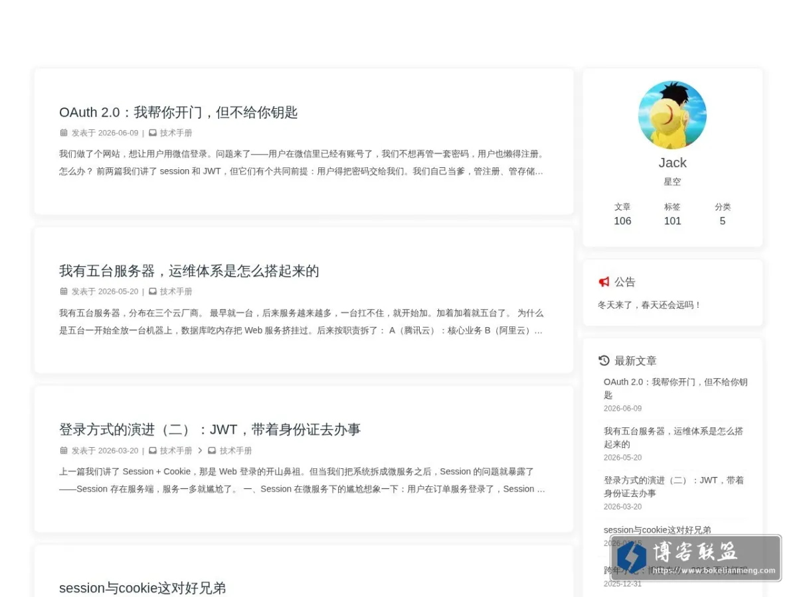Open OAuth 2.0 entry in the 最新文章 list
This screenshot has width=797, height=597.
(x=675, y=388)
